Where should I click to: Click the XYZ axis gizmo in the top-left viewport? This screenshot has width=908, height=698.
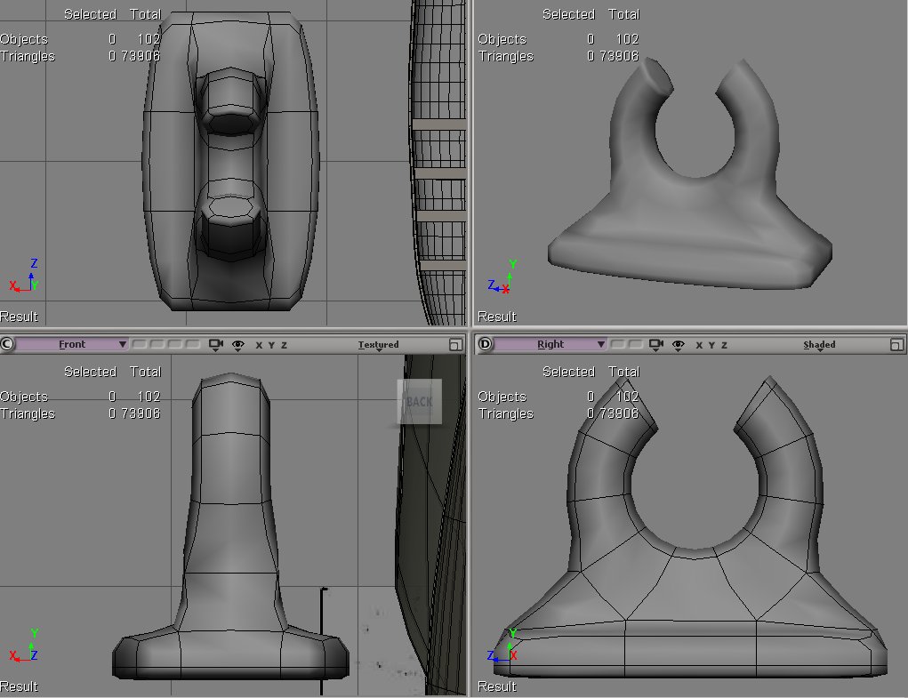point(24,276)
